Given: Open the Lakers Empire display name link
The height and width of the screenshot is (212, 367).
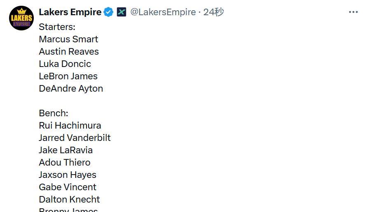Looking at the screenshot, I should (x=70, y=12).
